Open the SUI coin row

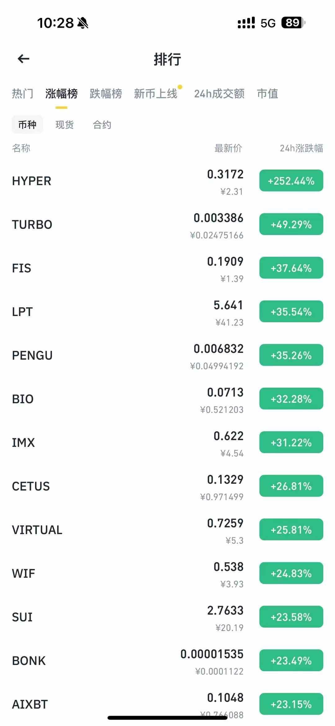coord(167,617)
